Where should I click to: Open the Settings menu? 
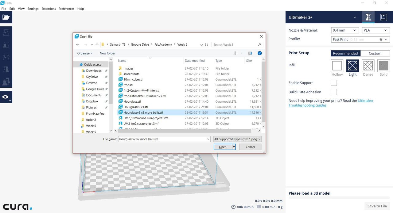(33, 9)
